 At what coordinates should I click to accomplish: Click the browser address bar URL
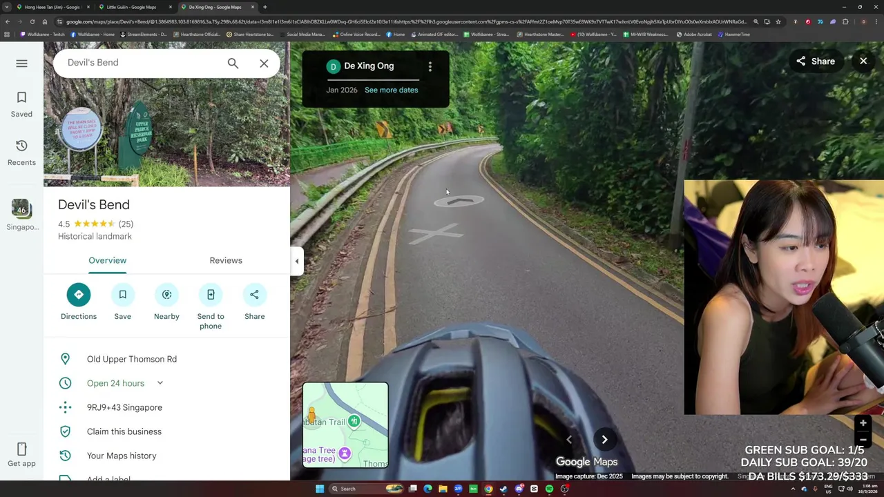pos(407,21)
